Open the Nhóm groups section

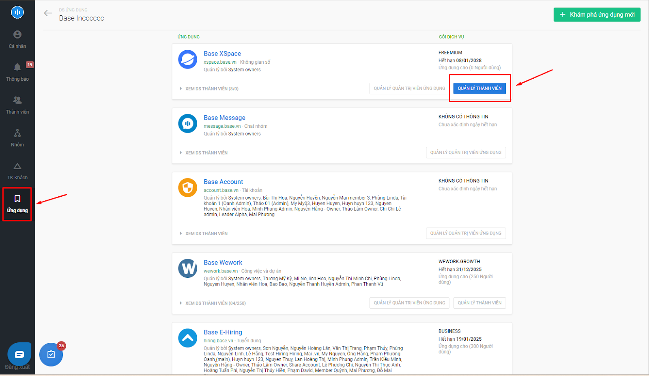(x=17, y=138)
